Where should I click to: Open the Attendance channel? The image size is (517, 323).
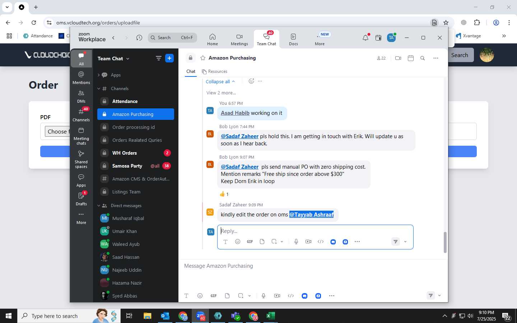(x=136, y=101)
